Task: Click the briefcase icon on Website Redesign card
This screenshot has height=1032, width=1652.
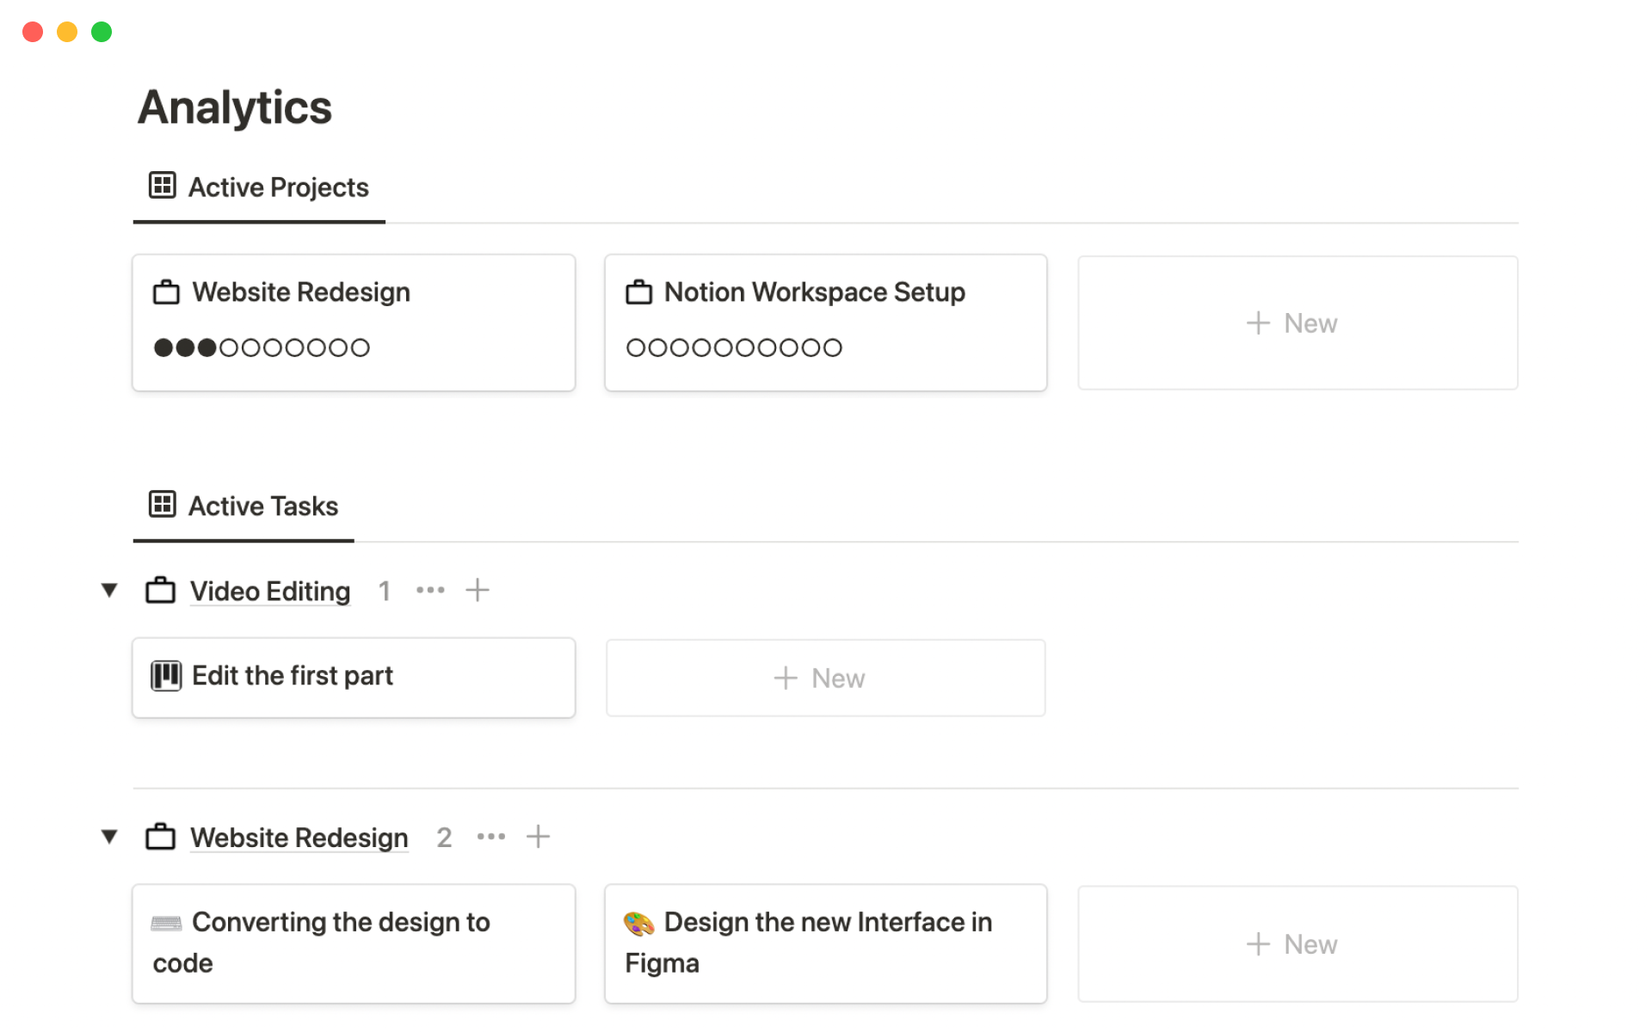Action: pos(166,292)
